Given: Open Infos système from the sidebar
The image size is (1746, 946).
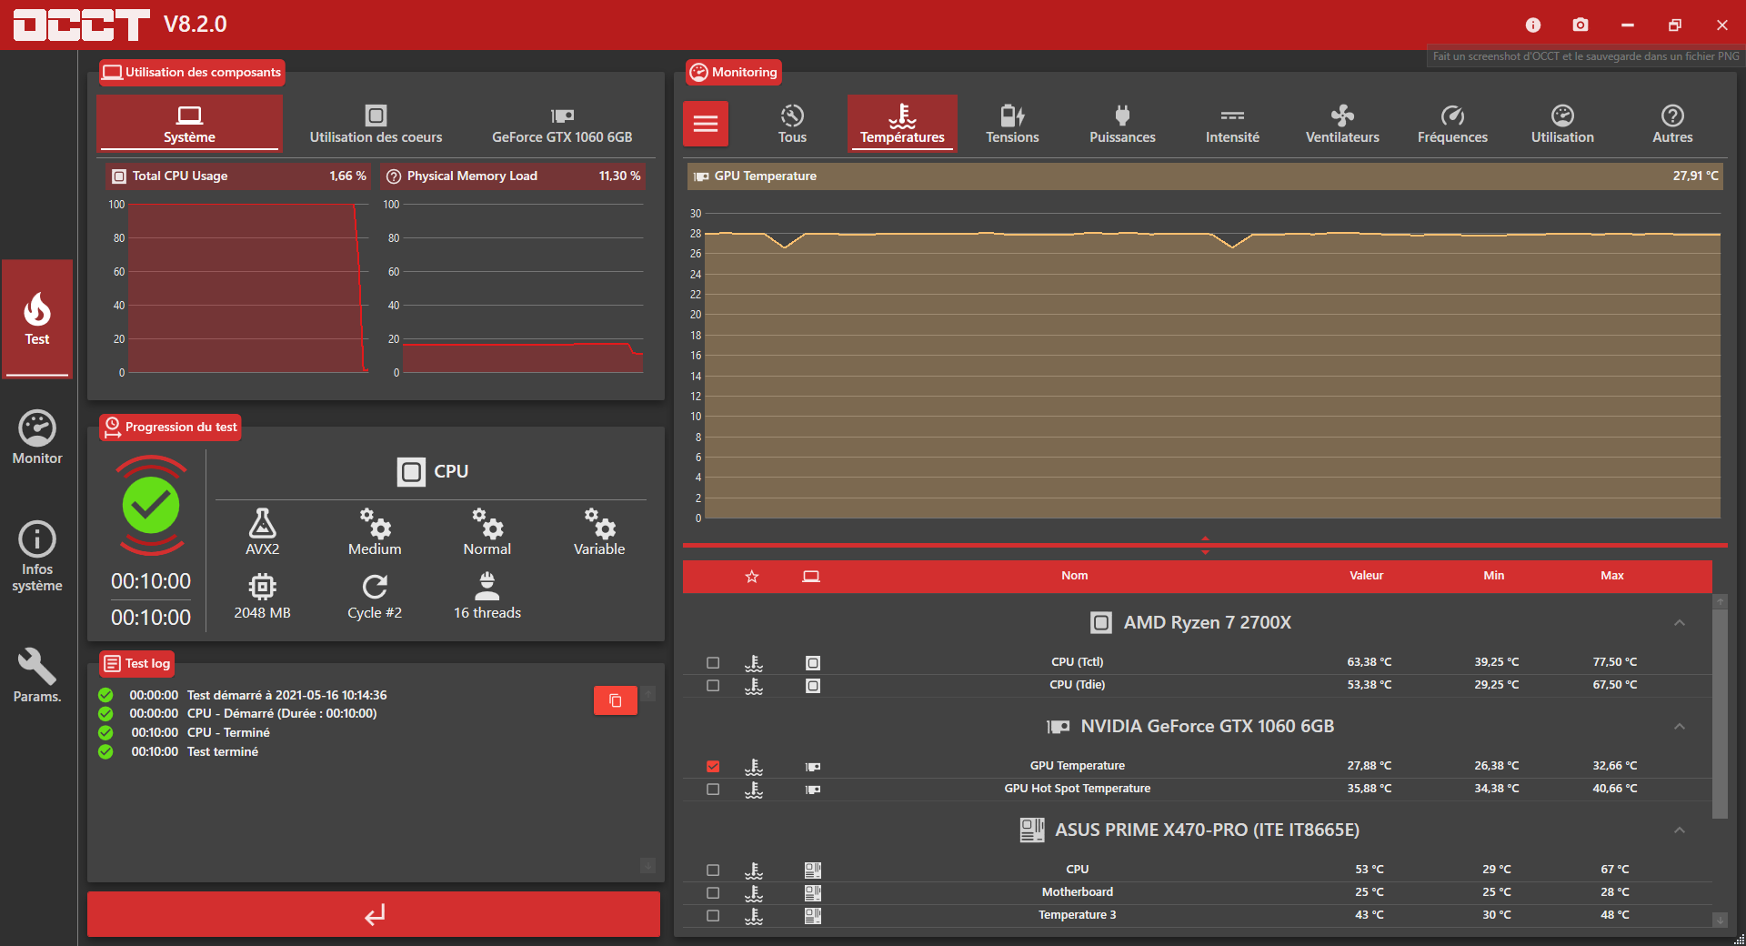Looking at the screenshot, I should coord(37,557).
